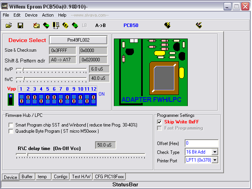Click the Program chip yellow icon
This screenshot has height=189, width=252.
[65, 25]
